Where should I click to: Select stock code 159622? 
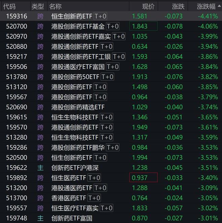pyautogui.click(x=16, y=168)
